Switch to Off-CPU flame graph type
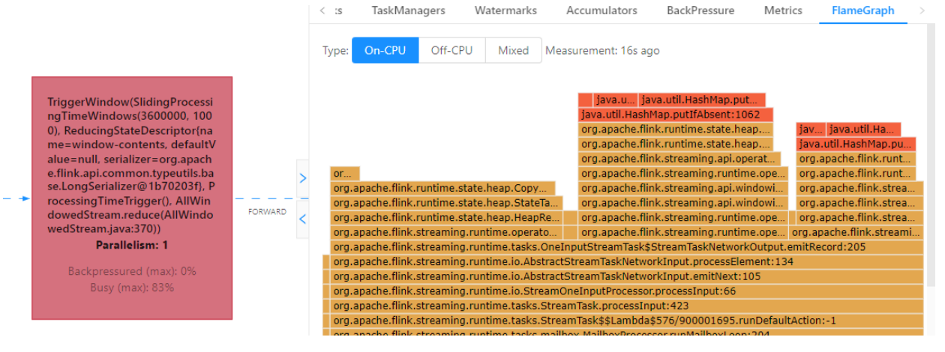 (x=451, y=50)
